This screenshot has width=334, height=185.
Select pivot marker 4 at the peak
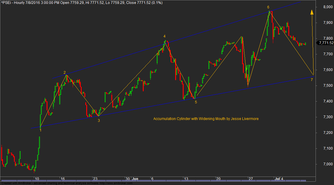tap(164, 36)
